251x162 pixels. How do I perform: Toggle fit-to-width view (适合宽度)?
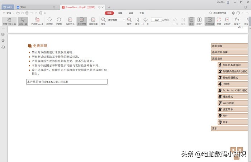pyautogui.click(x=82, y=21)
